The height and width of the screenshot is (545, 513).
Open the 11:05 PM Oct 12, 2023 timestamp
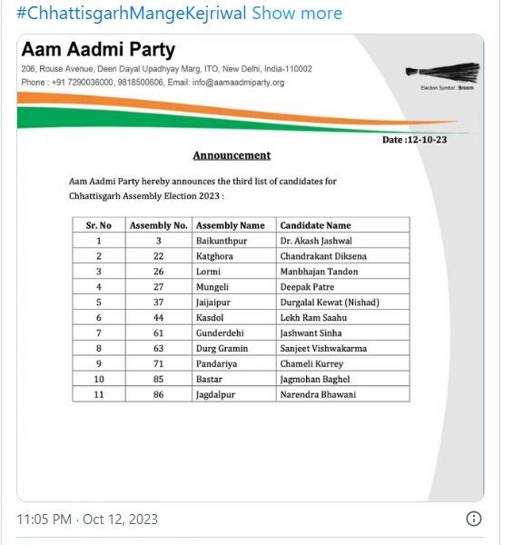pos(87,520)
